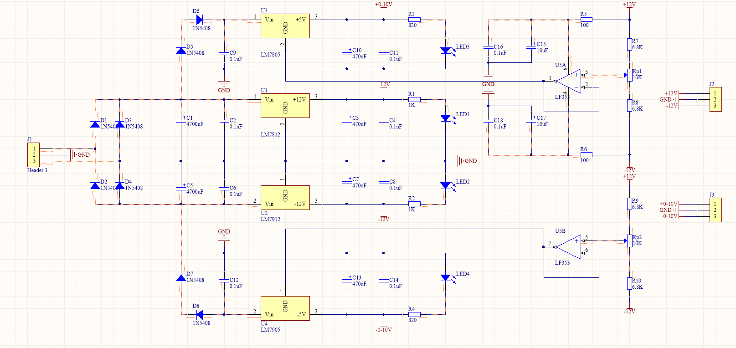Screen dimensions: 736x348
Task: Click the +0-10V label beside J3
Action: tap(669, 204)
